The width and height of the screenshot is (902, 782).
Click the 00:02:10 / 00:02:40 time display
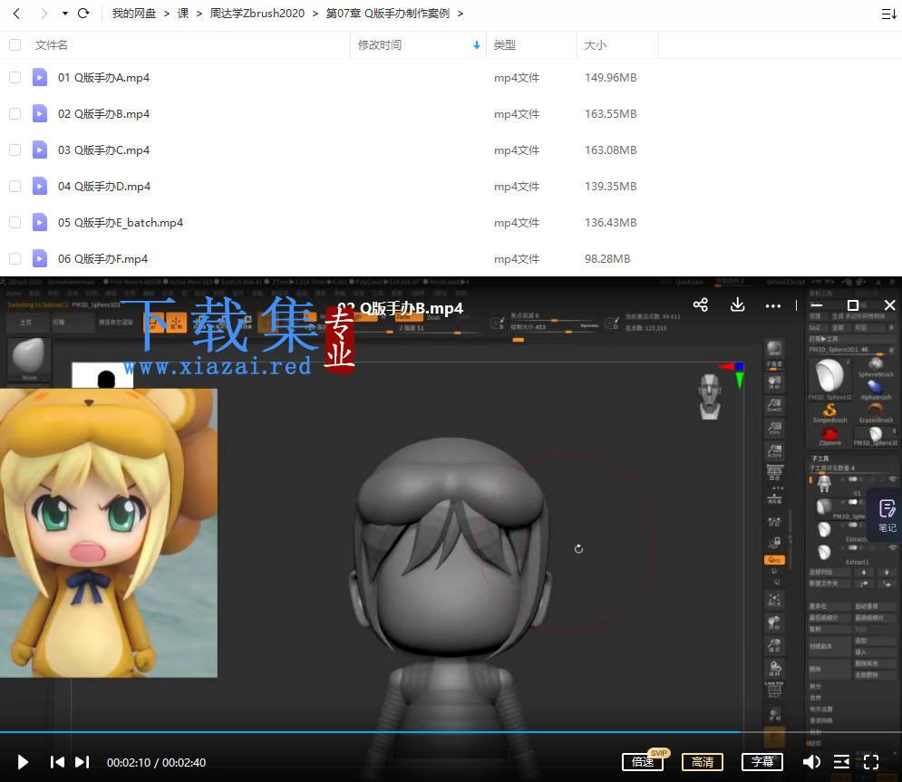click(157, 762)
